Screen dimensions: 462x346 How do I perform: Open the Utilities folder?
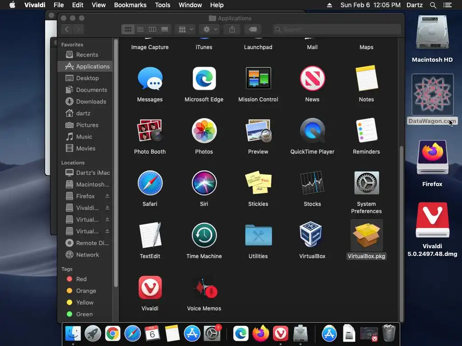coord(258,235)
